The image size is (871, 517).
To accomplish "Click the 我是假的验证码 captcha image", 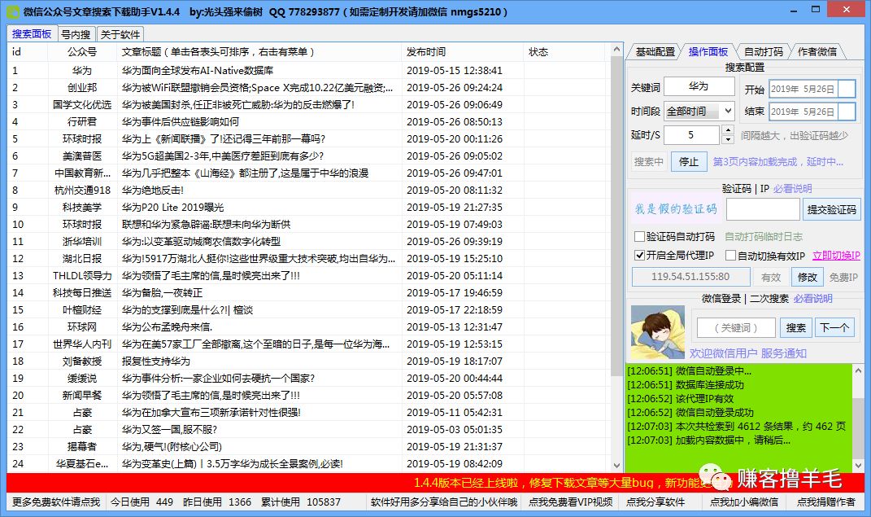I will point(676,209).
